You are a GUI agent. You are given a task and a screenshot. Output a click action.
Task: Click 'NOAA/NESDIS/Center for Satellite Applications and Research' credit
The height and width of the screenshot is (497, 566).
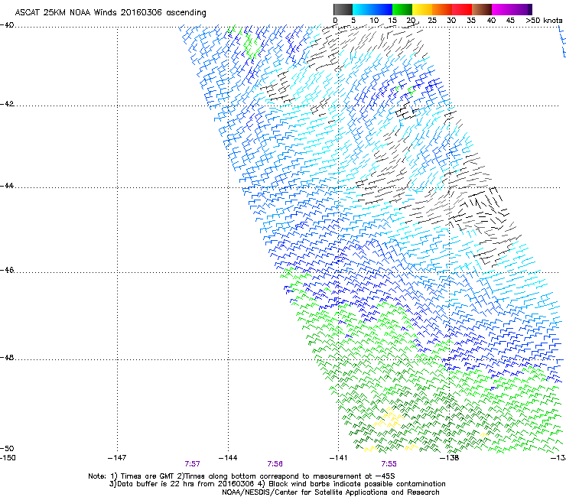click(x=330, y=492)
